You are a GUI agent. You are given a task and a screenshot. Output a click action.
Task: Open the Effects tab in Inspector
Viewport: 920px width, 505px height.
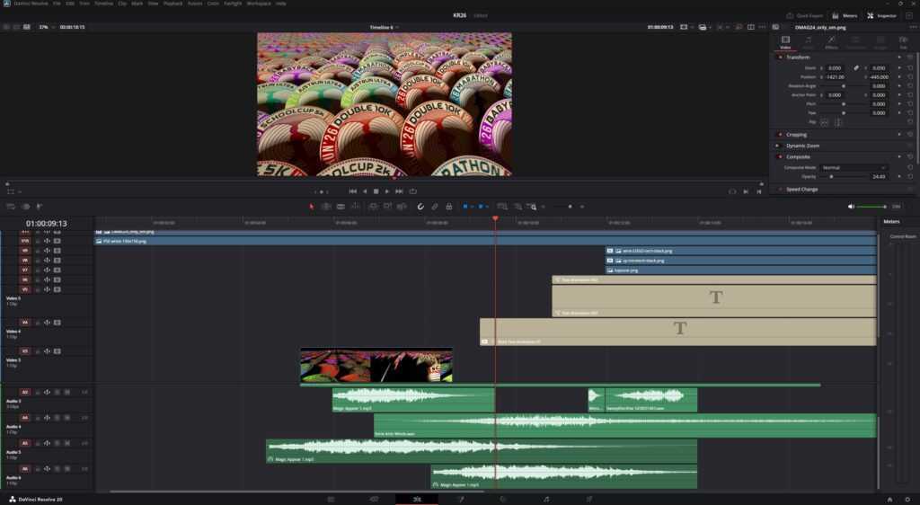pos(832,41)
